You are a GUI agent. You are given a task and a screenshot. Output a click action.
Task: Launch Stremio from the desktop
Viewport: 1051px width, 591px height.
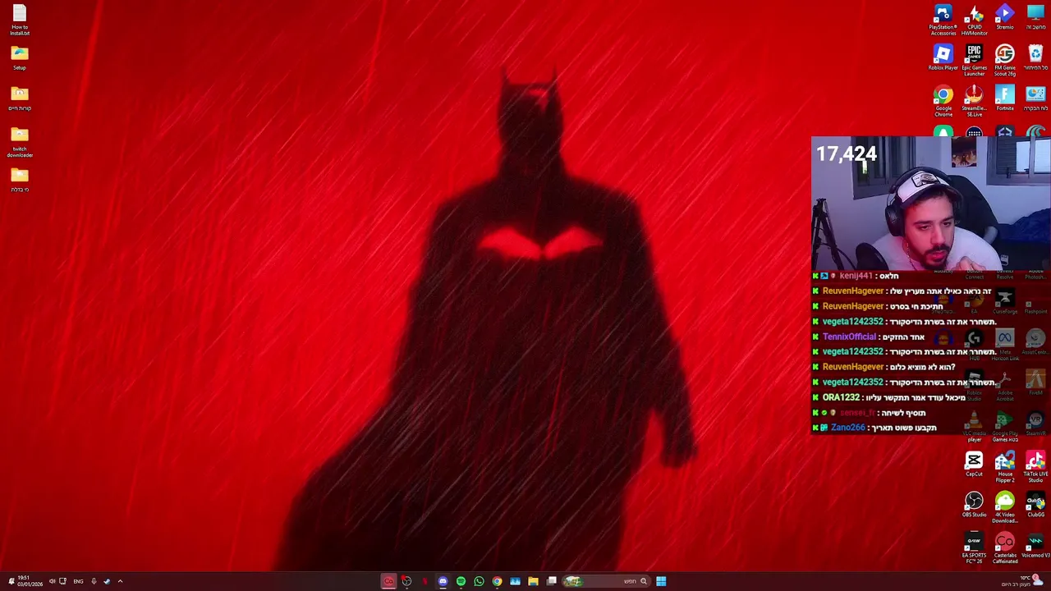[1005, 17]
